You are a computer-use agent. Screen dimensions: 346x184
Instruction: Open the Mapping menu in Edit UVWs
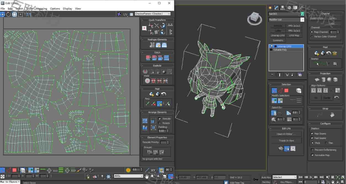point(41,9)
